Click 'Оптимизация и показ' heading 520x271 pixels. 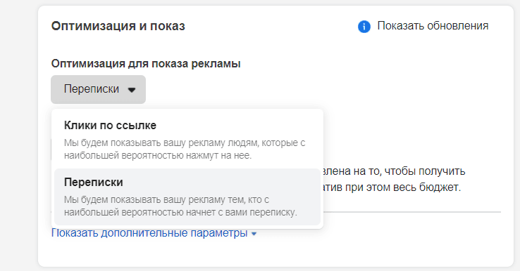tap(118, 26)
